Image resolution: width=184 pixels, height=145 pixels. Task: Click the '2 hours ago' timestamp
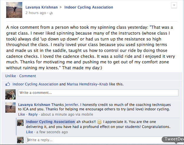click(x=36, y=13)
